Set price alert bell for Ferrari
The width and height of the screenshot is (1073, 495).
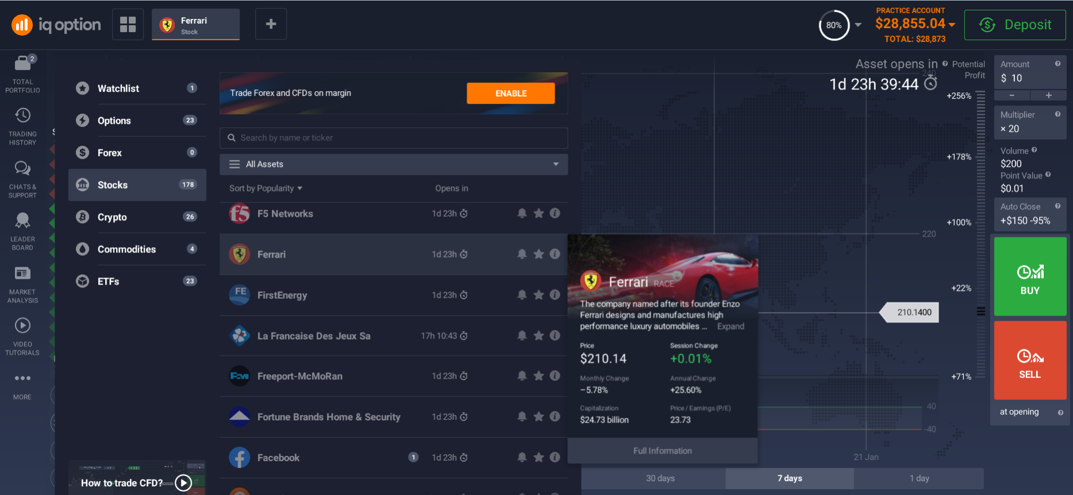pyautogui.click(x=522, y=254)
